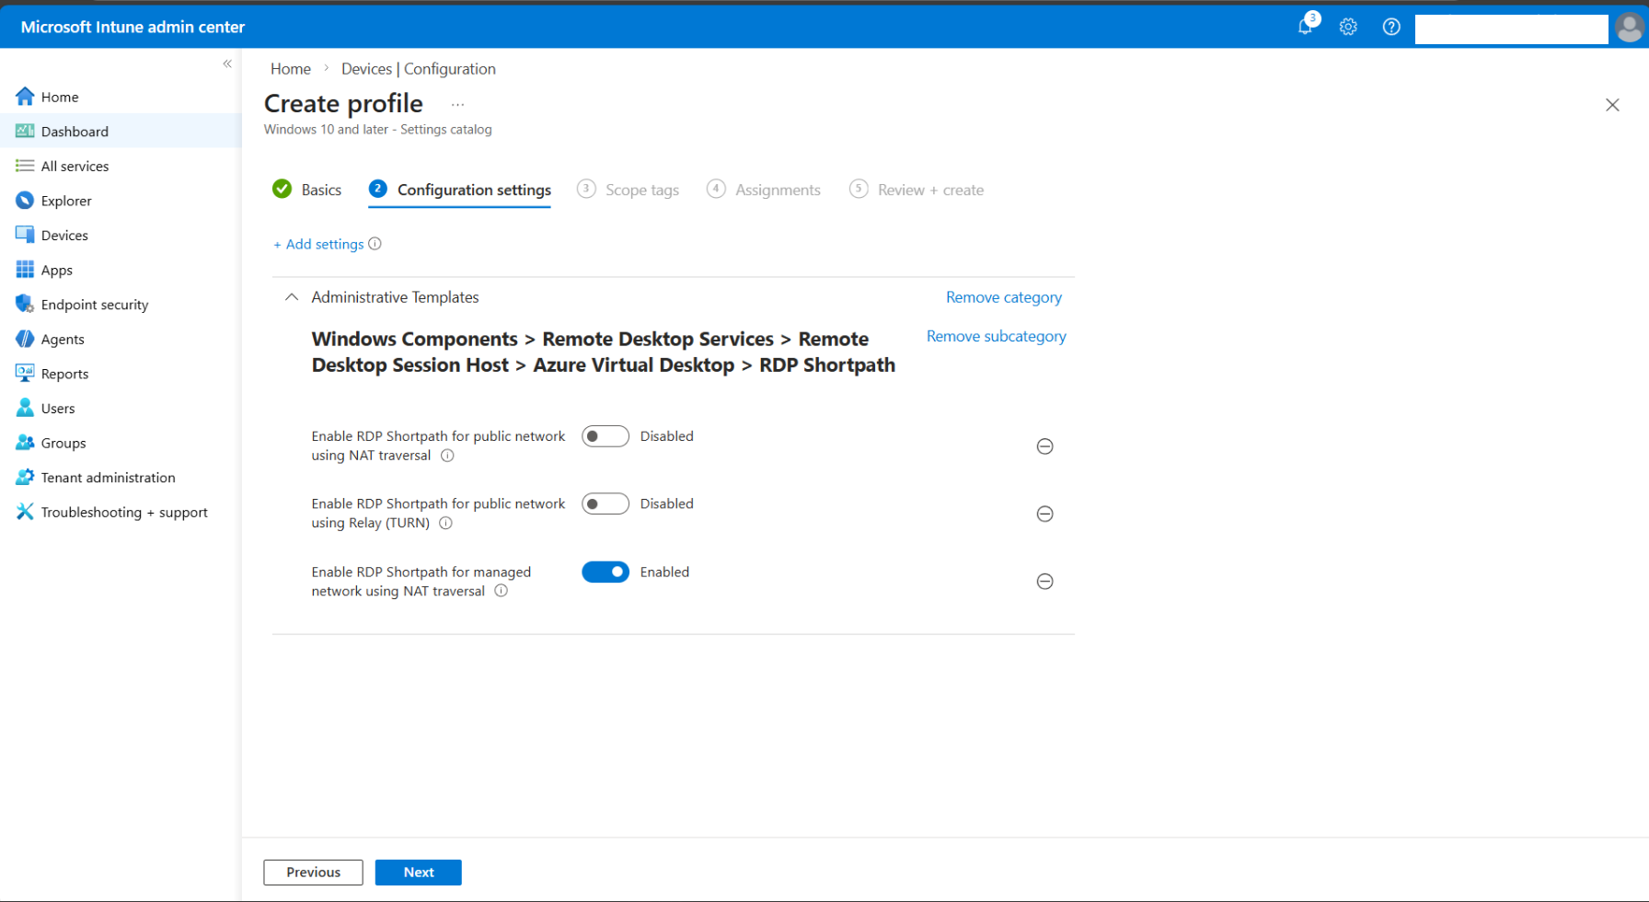Open the Endpoint security section
This screenshot has height=902, width=1649.
click(x=95, y=304)
